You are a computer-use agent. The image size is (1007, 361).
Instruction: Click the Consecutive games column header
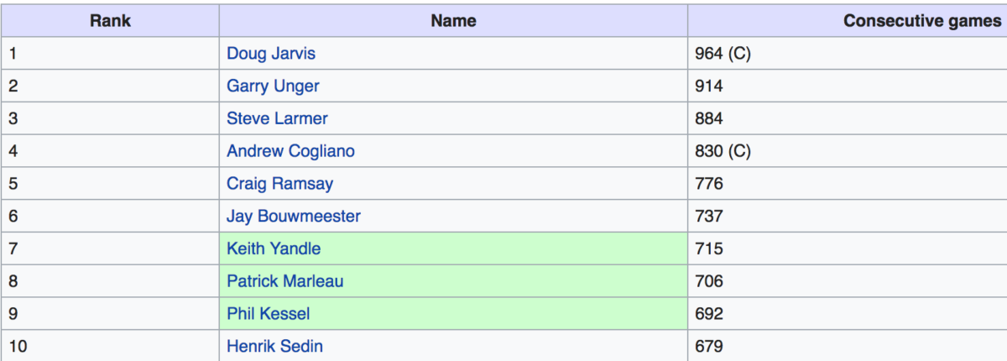pos(921,21)
